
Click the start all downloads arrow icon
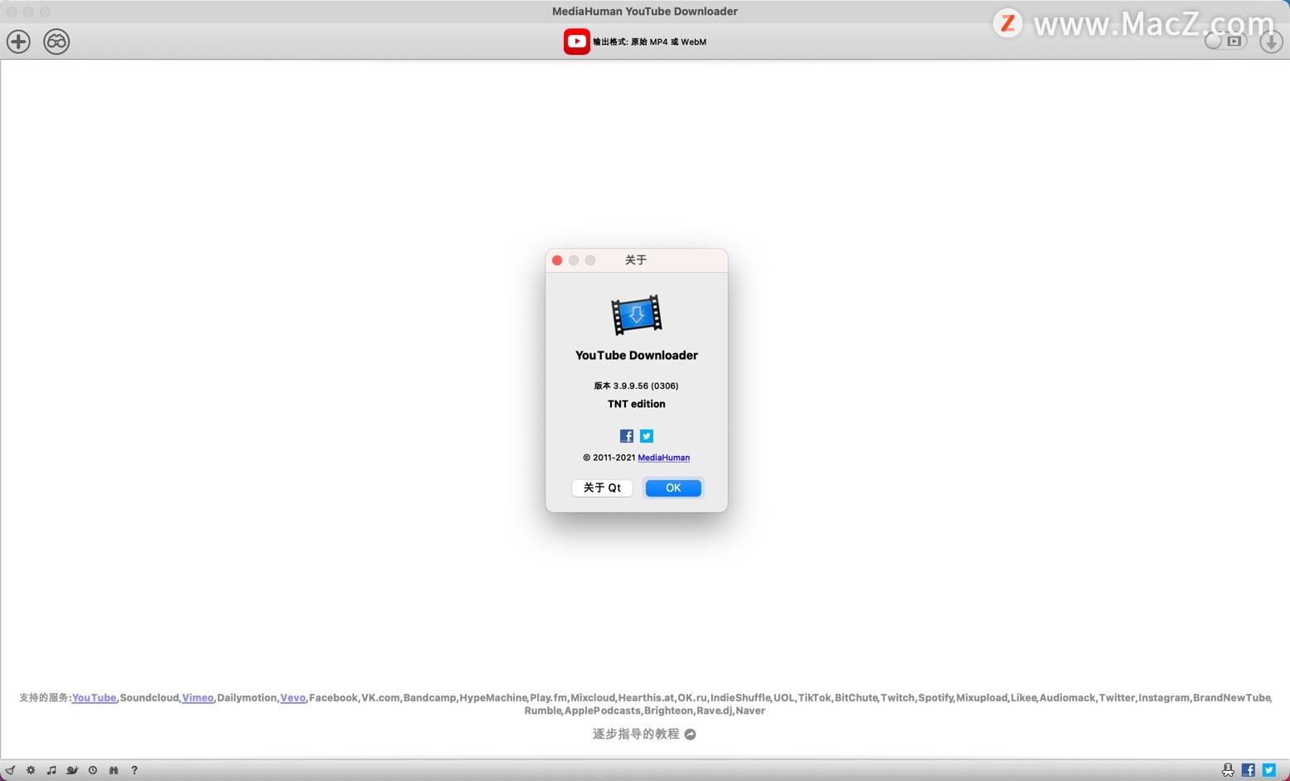pyautogui.click(x=1271, y=41)
